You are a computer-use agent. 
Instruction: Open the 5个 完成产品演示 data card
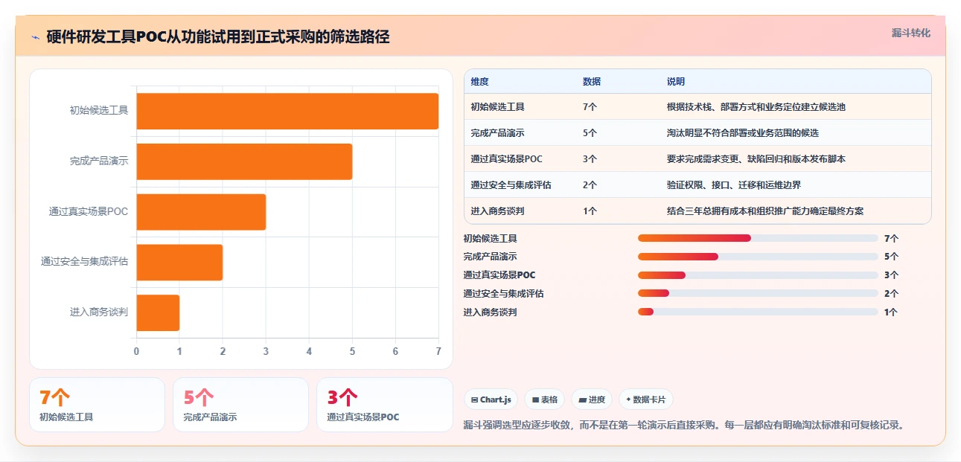(240, 405)
